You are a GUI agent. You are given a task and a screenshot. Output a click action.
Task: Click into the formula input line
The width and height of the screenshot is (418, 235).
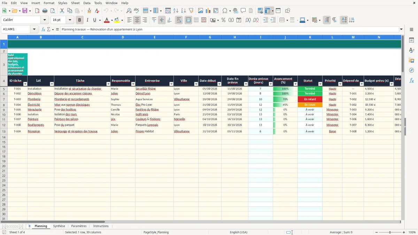point(229,29)
